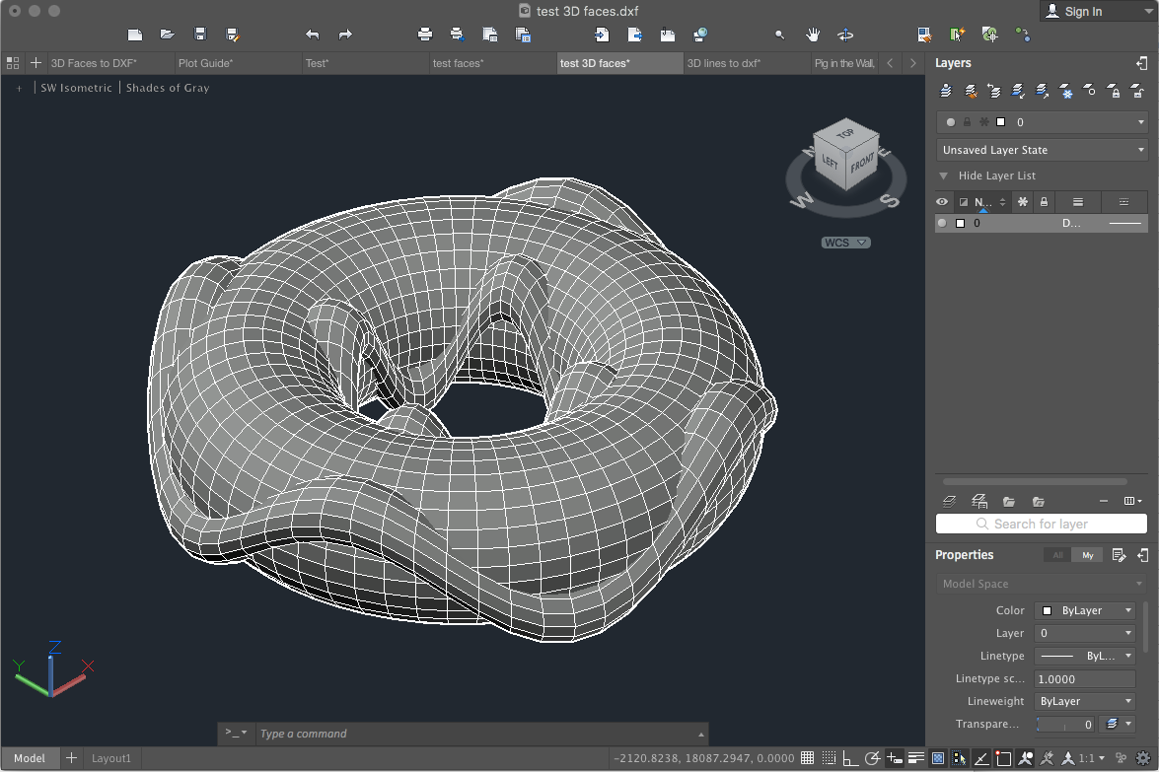Toggle grid display in the status bar
This screenshot has height=772, width=1159.
[x=807, y=758]
